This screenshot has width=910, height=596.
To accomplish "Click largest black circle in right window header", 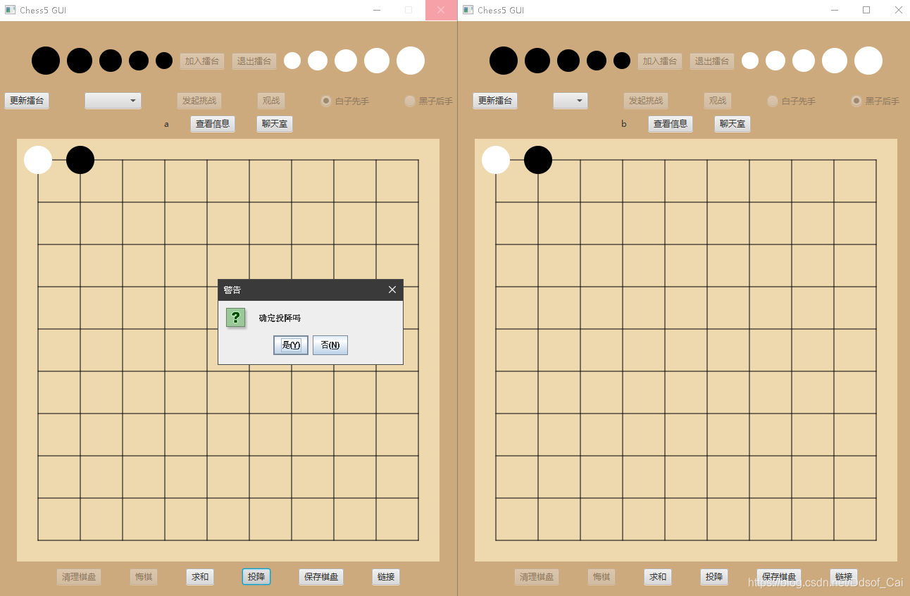I will (504, 61).
